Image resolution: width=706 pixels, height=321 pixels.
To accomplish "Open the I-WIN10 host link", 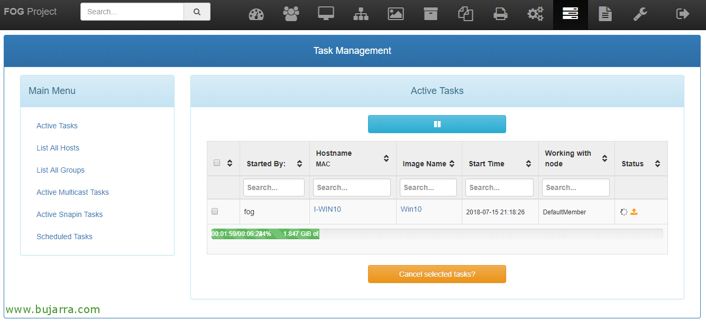I will point(327,209).
